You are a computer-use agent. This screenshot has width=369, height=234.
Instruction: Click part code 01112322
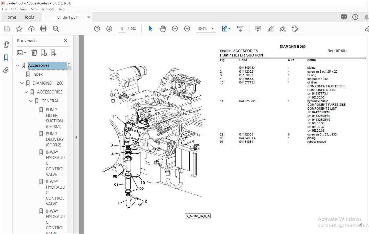(246, 72)
